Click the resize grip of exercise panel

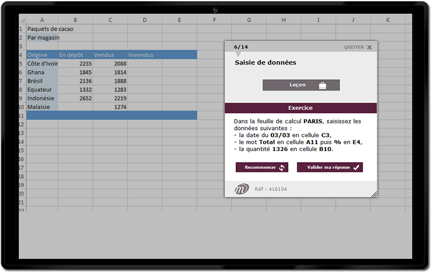tap(374, 194)
